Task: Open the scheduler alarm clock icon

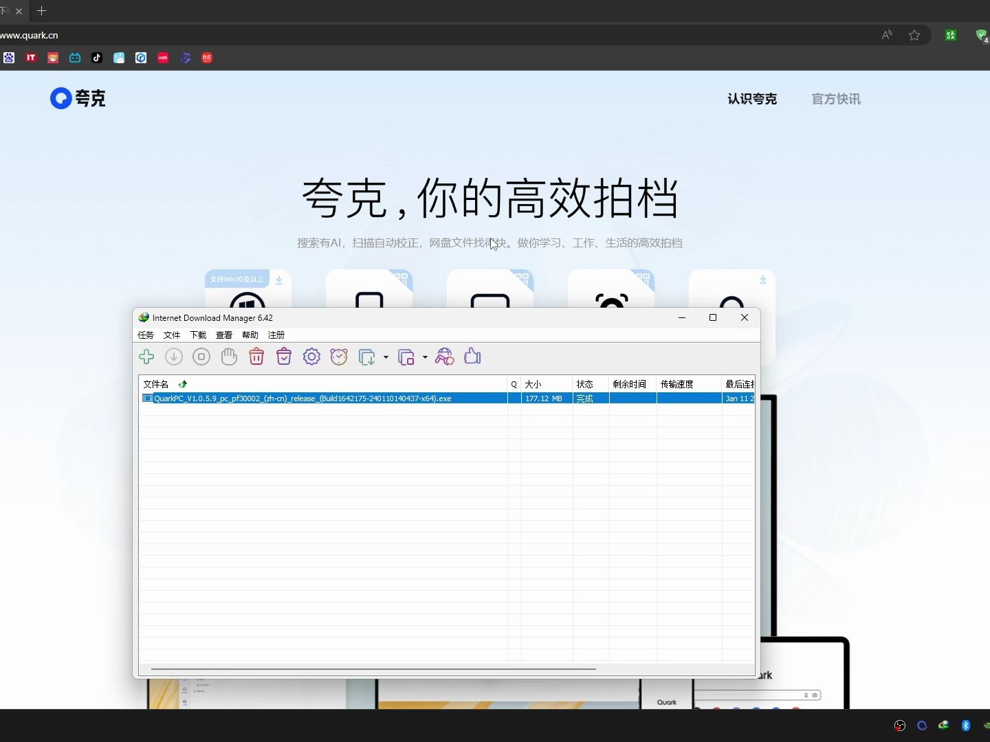Action: pyautogui.click(x=339, y=357)
